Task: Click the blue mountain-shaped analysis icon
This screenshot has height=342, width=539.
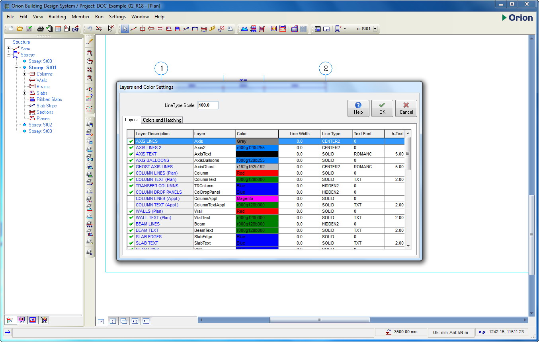Action: [x=244, y=29]
